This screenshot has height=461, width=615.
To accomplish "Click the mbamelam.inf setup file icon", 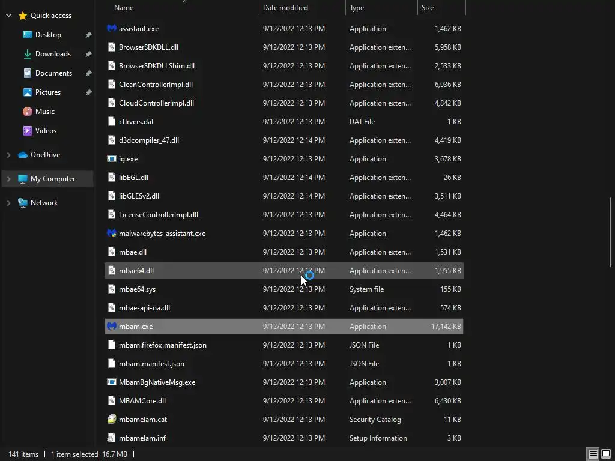I will coord(112,438).
